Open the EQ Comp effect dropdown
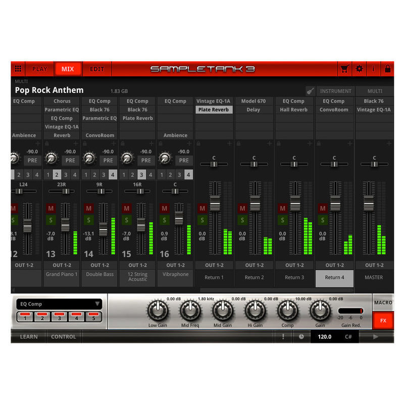The height and width of the screenshot is (404, 404). click(x=59, y=304)
